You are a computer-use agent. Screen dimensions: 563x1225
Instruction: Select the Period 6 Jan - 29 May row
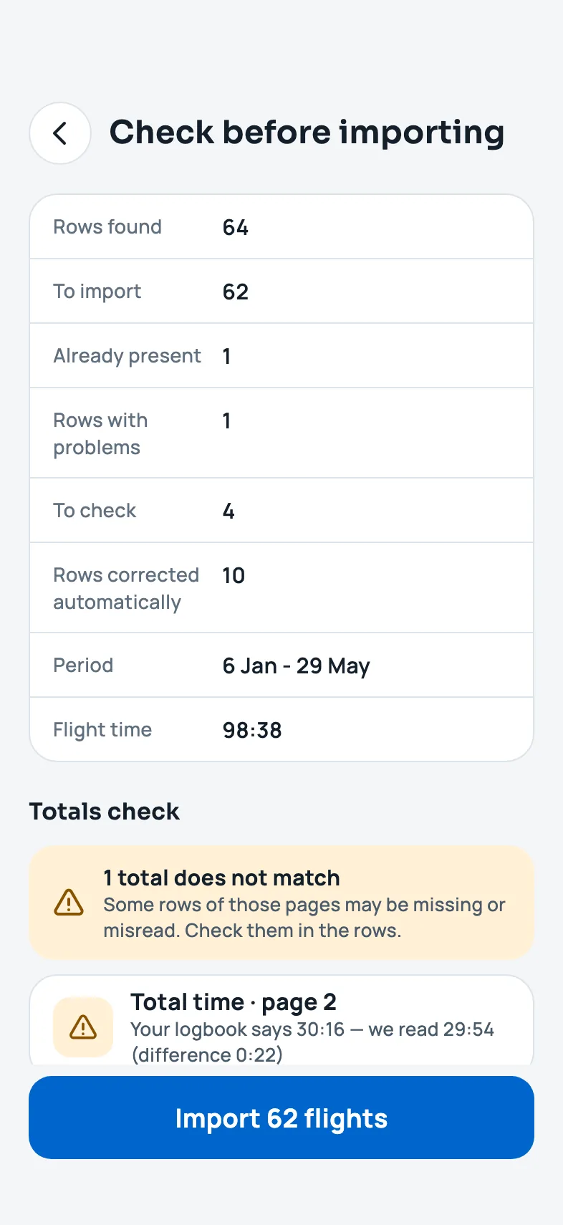click(281, 666)
